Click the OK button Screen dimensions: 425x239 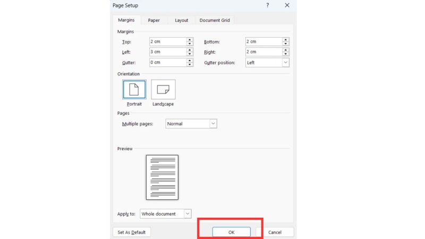[231, 232]
